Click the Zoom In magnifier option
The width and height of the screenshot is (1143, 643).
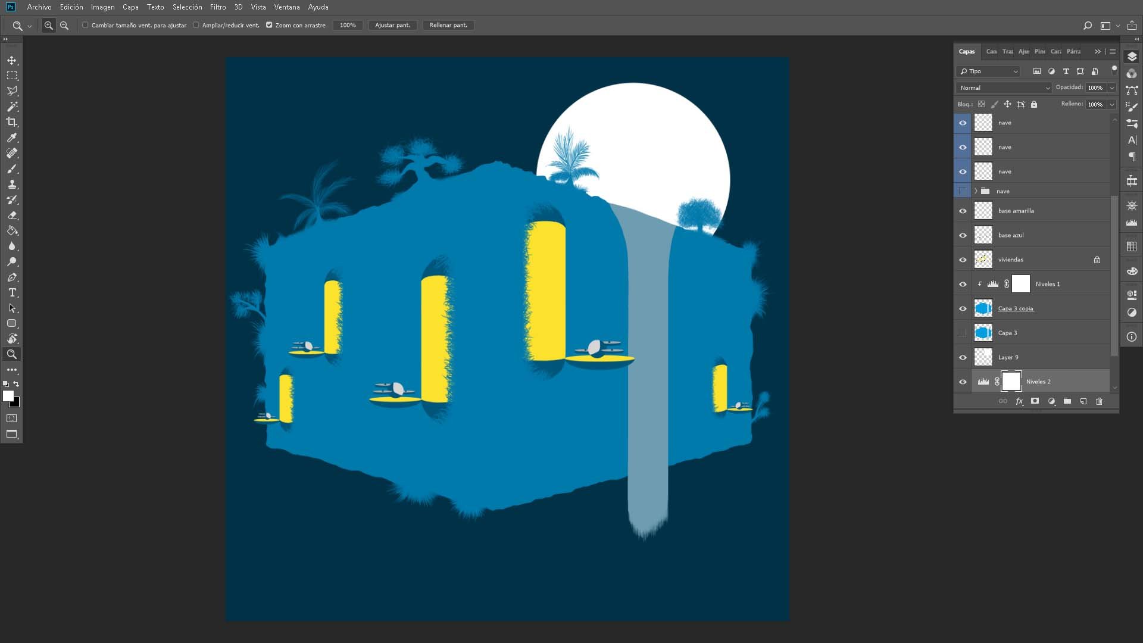tap(49, 26)
